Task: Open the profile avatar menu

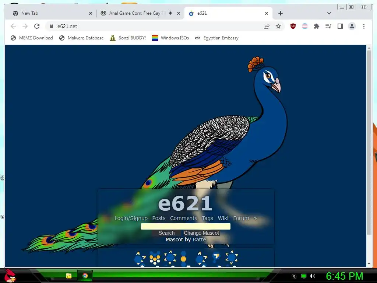Action: point(352,26)
